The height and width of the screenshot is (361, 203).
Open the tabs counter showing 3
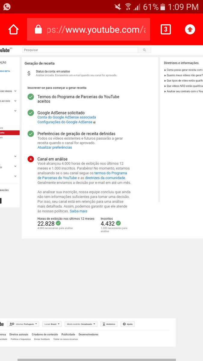[x=166, y=29]
